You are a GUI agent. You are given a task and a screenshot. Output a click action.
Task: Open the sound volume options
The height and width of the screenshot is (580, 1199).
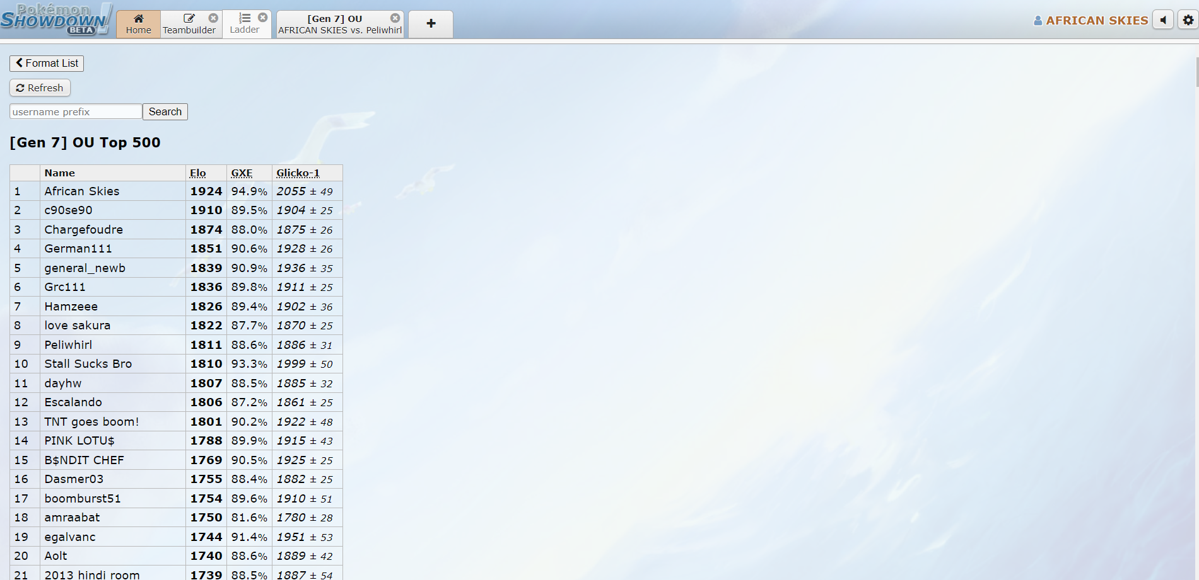[1163, 20]
